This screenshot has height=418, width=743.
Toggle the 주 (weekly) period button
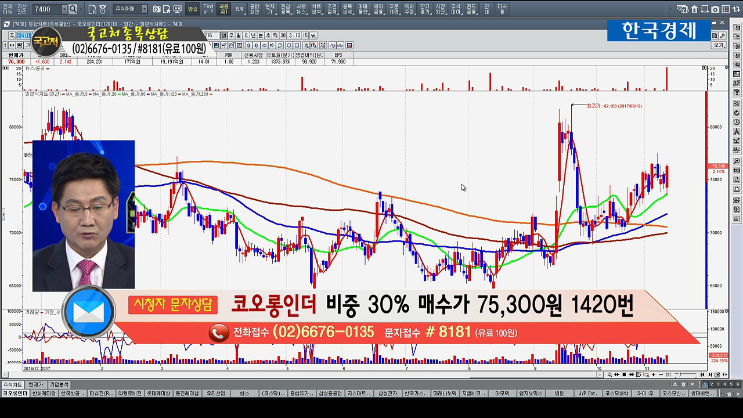(231, 35)
